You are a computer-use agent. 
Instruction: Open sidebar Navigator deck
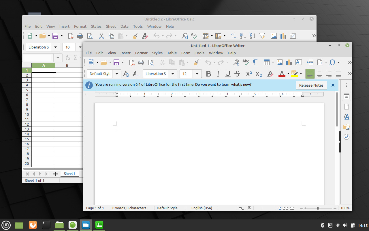coord(347,137)
